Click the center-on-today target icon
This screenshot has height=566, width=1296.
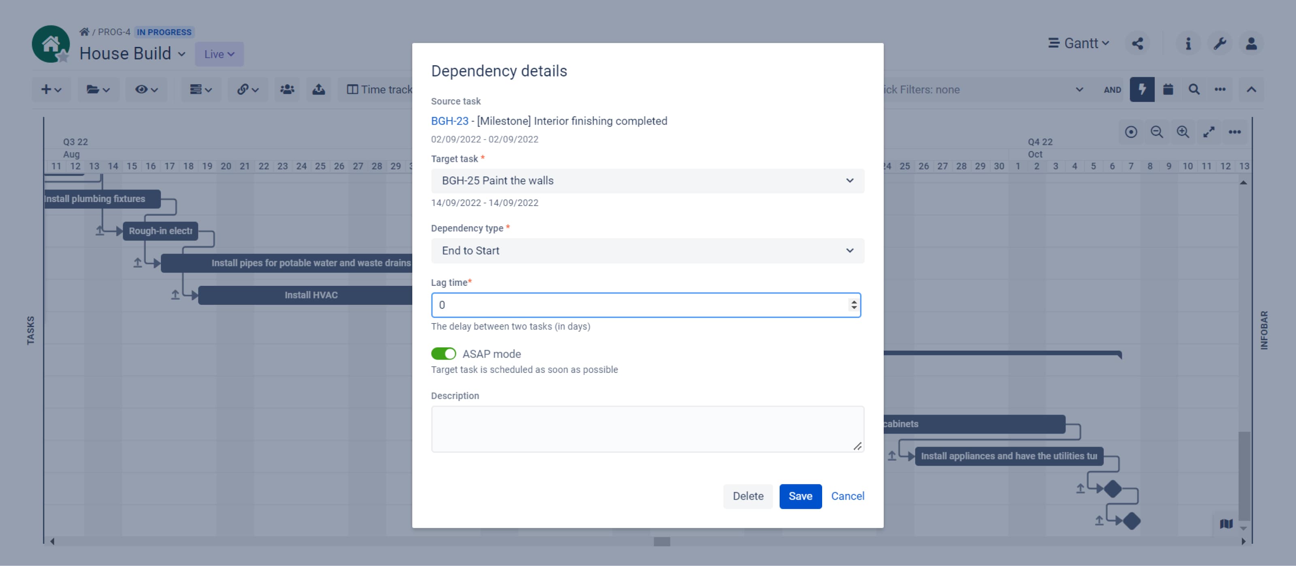1131,132
